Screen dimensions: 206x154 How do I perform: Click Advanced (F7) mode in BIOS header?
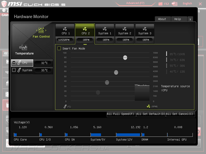tap(135, 3)
